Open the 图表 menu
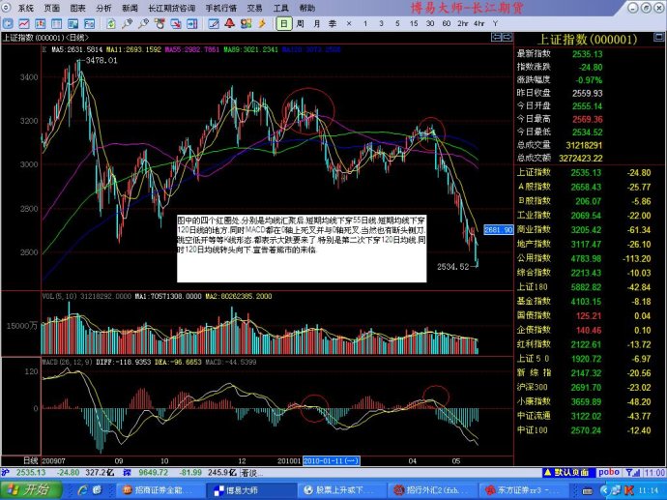The width and height of the screenshot is (667, 500). point(78,8)
